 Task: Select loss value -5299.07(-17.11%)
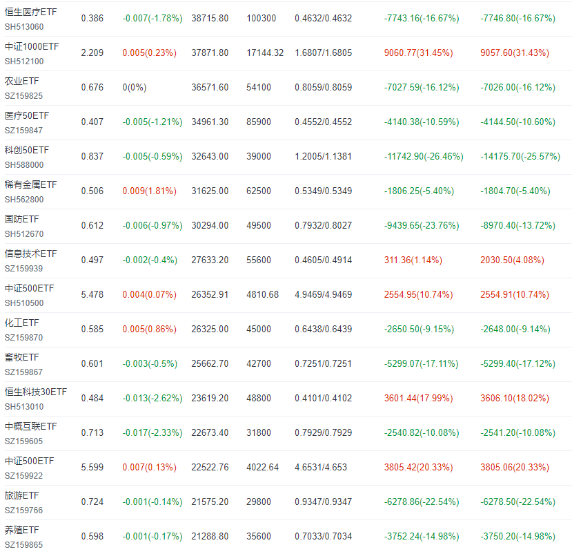tap(422, 363)
